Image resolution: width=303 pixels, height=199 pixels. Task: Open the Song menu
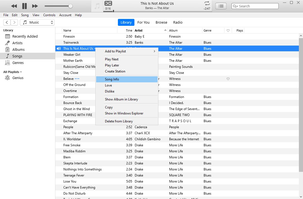25,15
